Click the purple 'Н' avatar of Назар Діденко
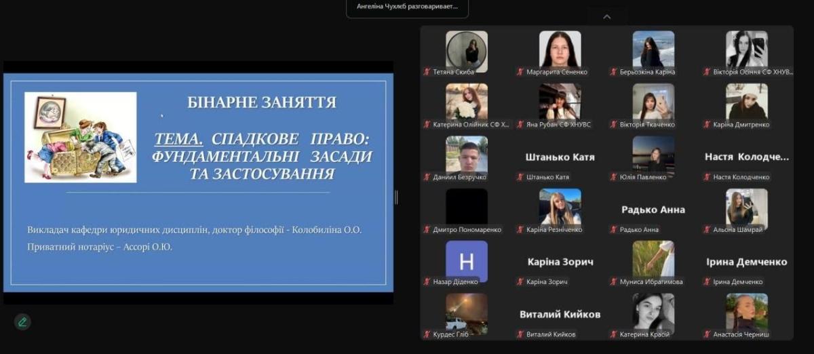814x354 pixels. pyautogui.click(x=467, y=261)
